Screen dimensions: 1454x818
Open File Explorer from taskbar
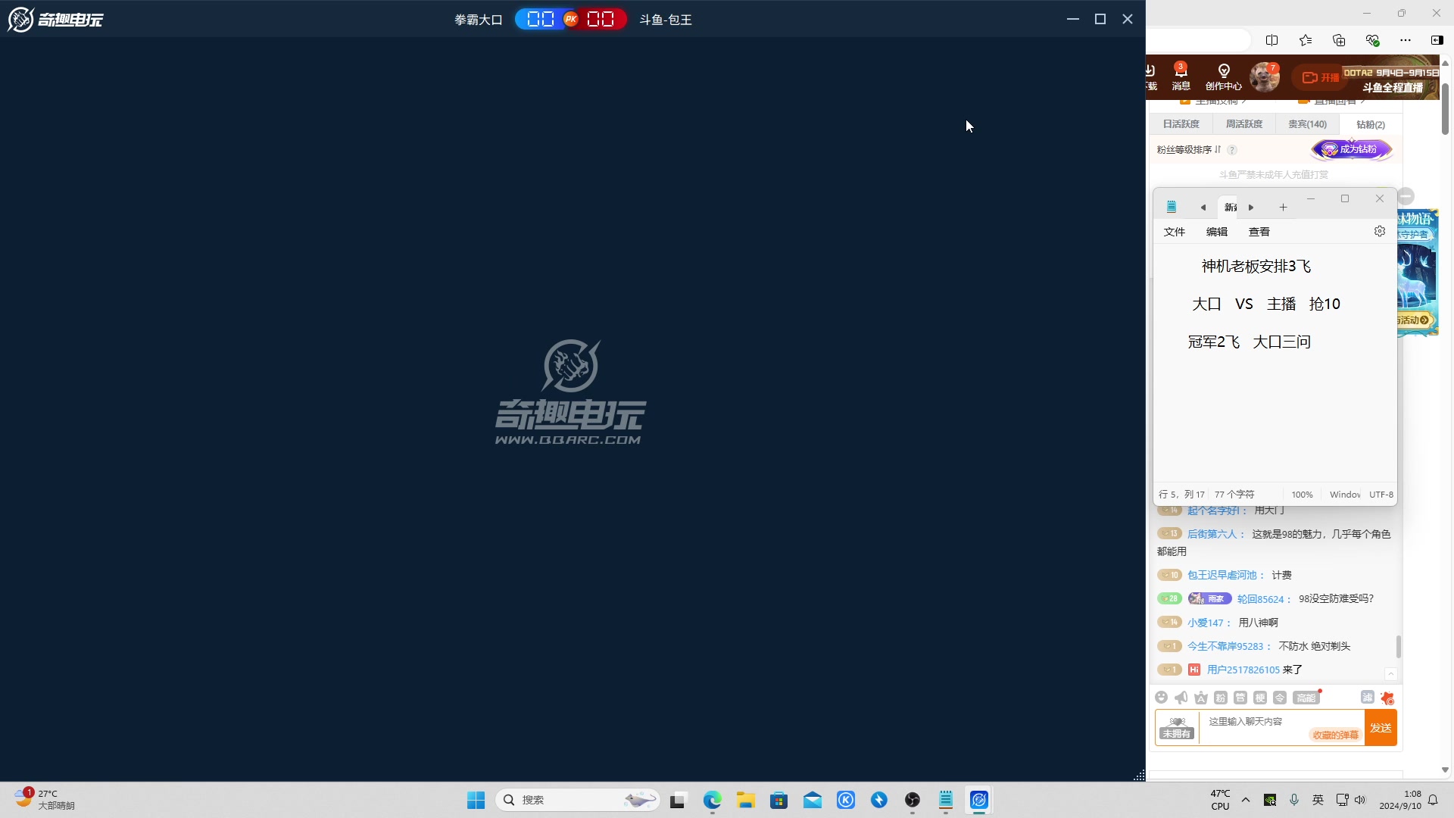click(x=746, y=800)
